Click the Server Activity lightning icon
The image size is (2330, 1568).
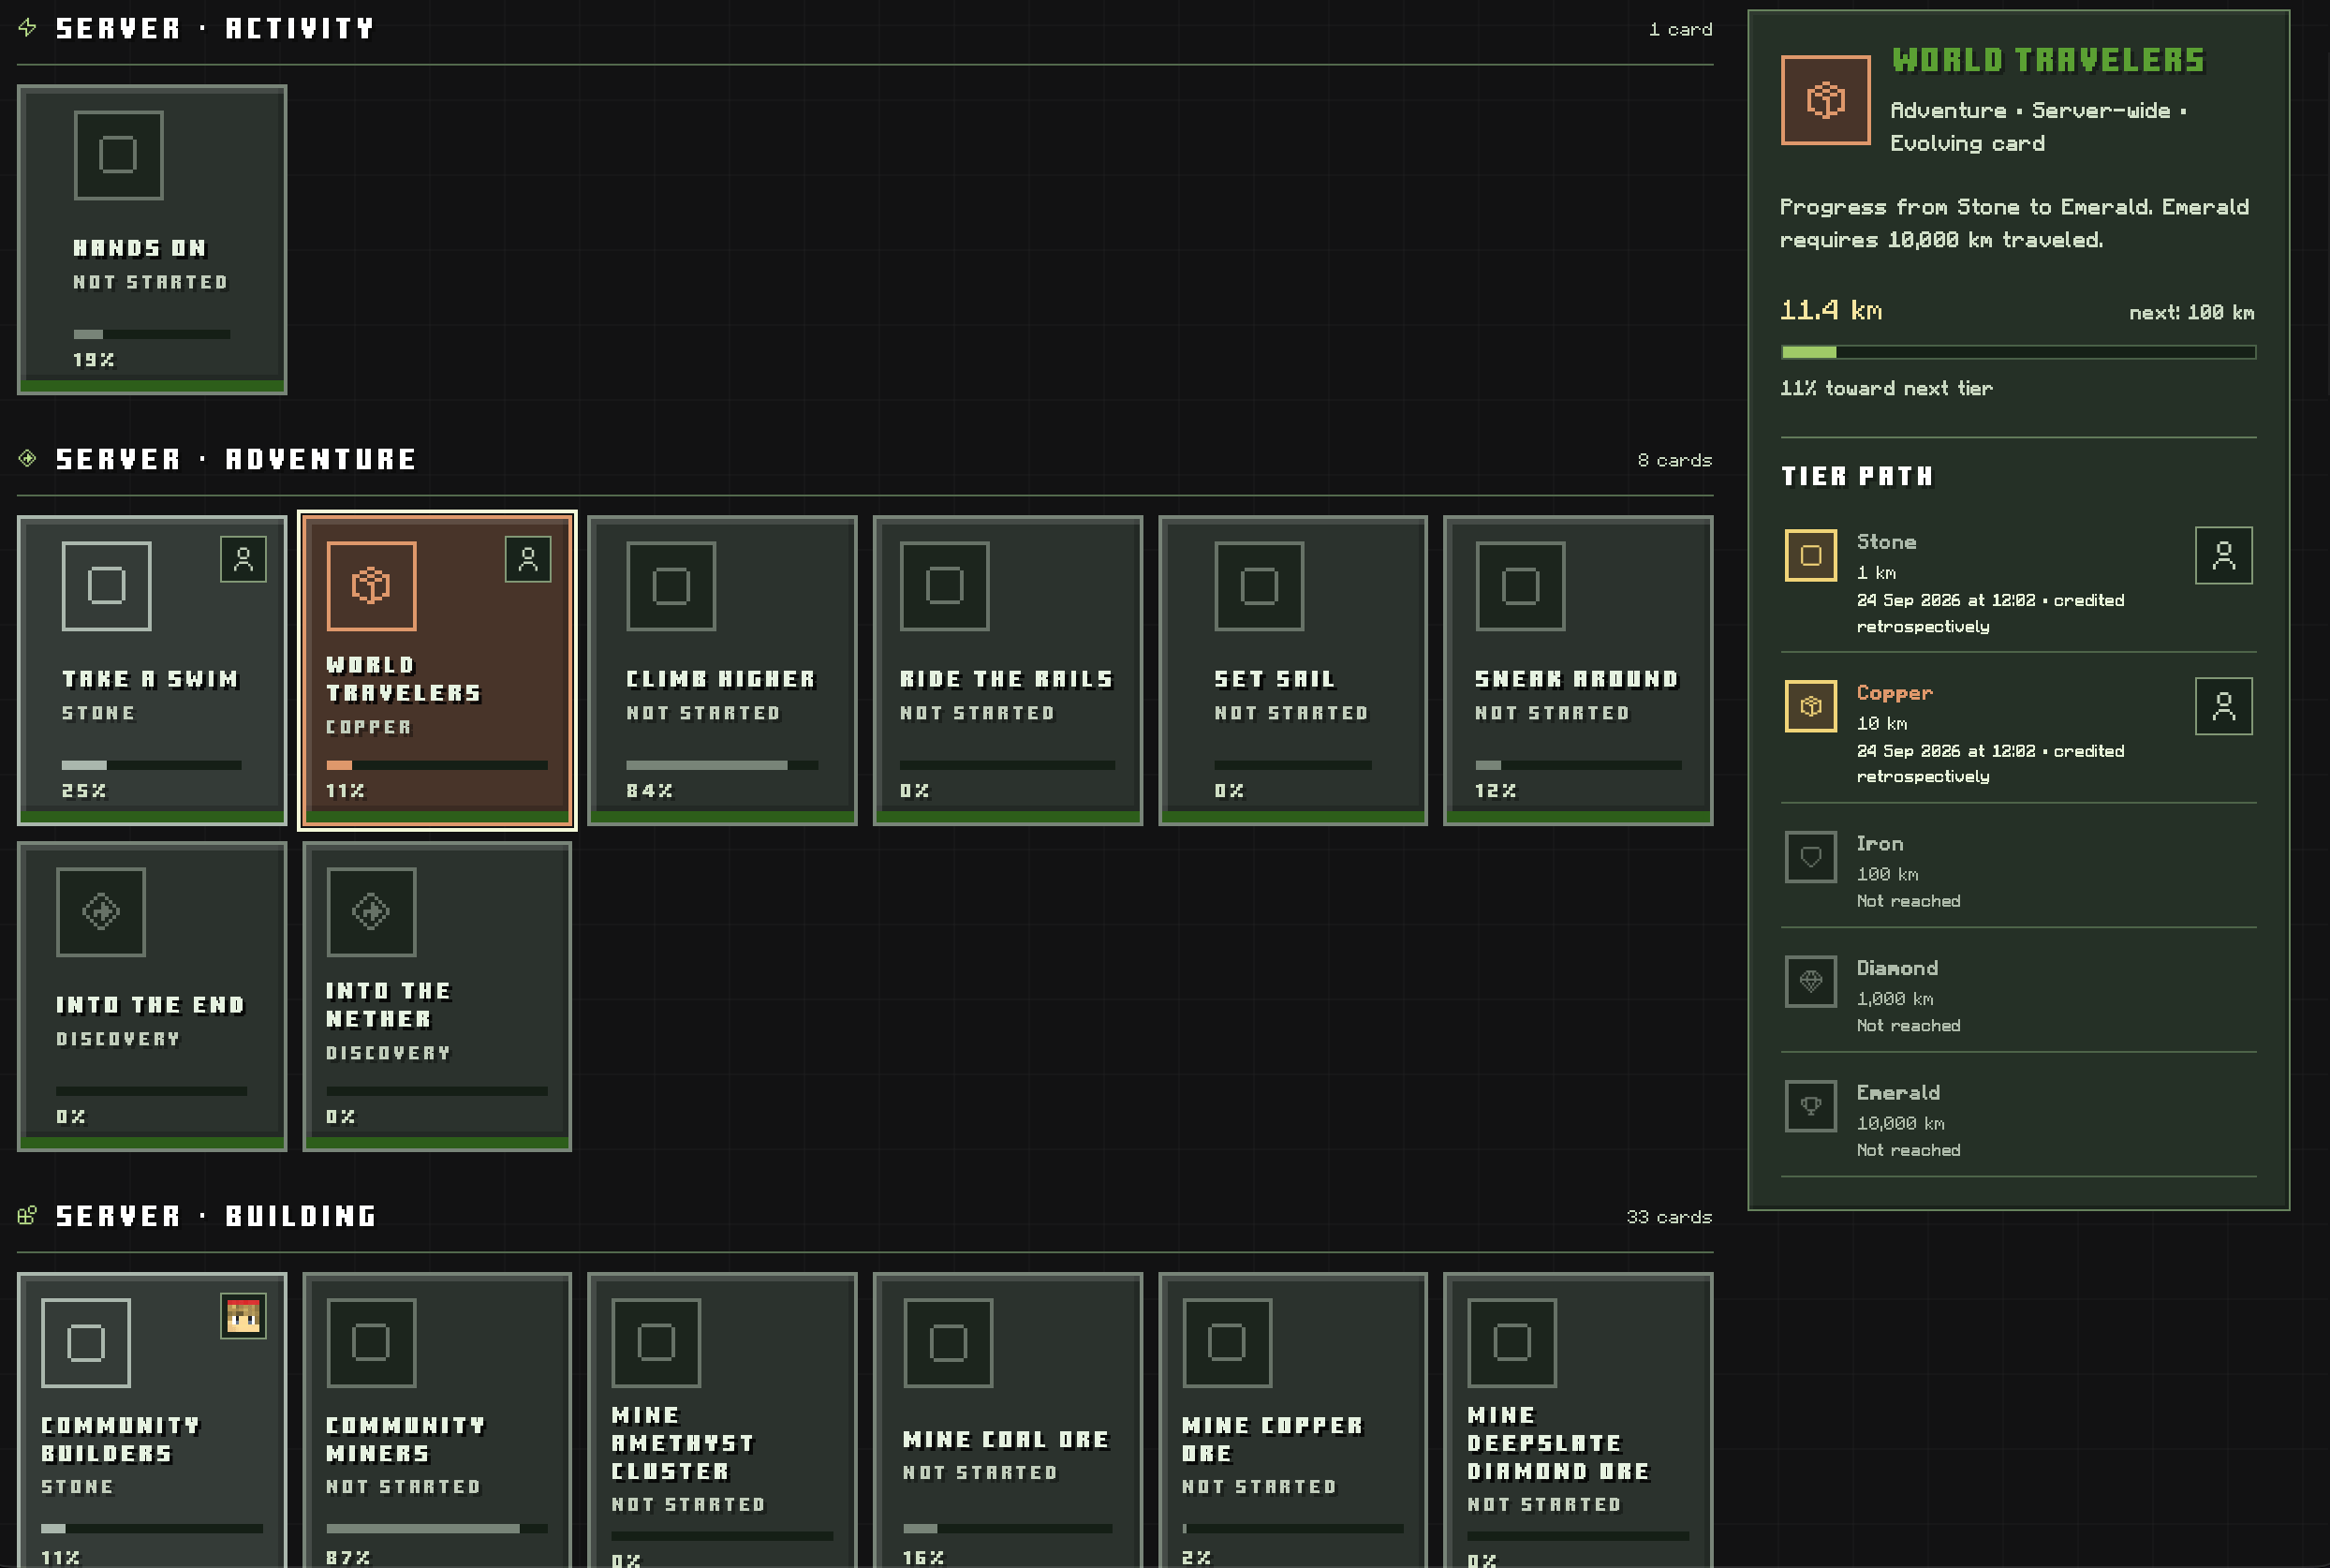(27, 27)
